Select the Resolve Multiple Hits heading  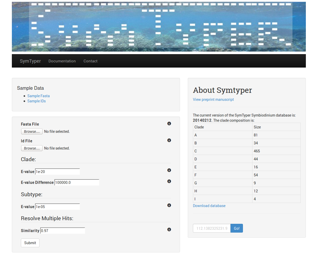click(47, 218)
